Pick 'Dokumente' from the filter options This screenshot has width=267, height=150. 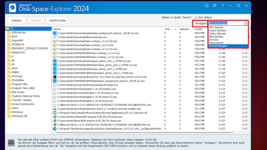[x=216, y=43]
